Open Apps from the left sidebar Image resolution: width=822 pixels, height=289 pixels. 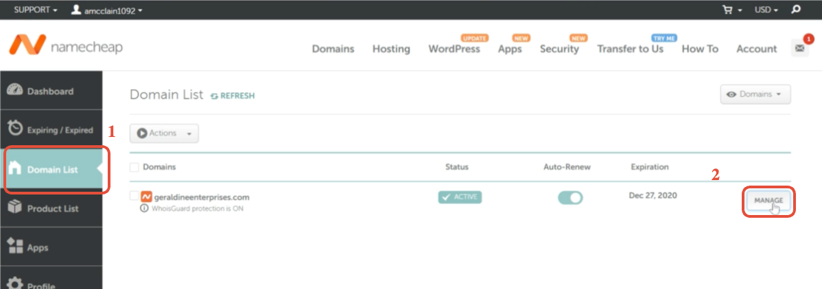point(37,248)
